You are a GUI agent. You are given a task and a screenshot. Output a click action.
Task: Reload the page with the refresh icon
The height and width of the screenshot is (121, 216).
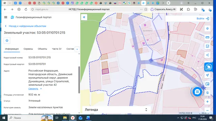(26, 9)
